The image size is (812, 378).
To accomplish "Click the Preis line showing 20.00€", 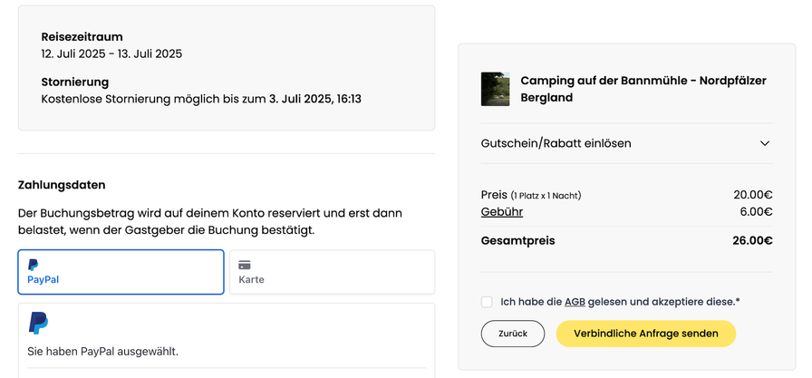I will pos(626,195).
